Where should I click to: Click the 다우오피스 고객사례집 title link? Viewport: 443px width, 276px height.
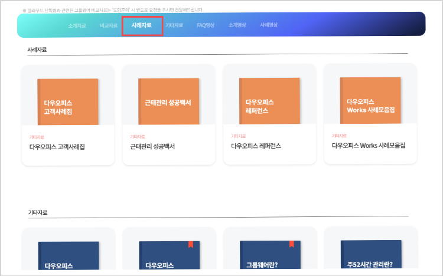(57, 147)
